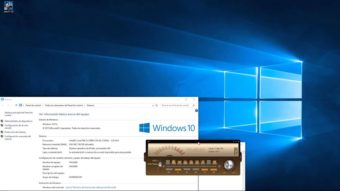Click Canal 17 Kiss FM text
The image size is (340, 191).
(216, 149)
